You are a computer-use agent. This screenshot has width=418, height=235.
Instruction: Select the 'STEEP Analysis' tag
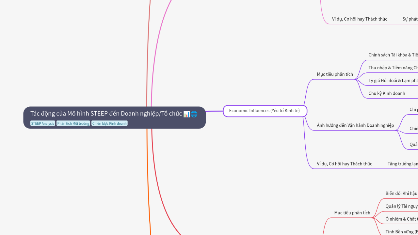(x=42, y=123)
